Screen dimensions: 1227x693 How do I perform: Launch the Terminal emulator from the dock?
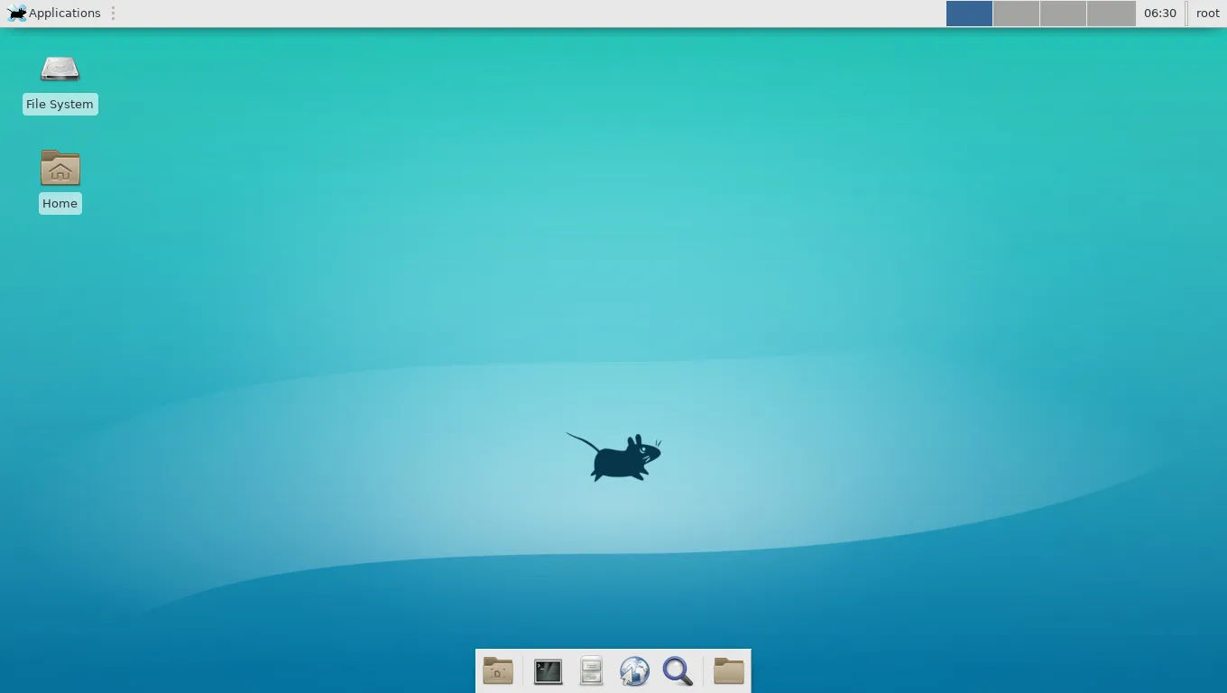pos(548,671)
